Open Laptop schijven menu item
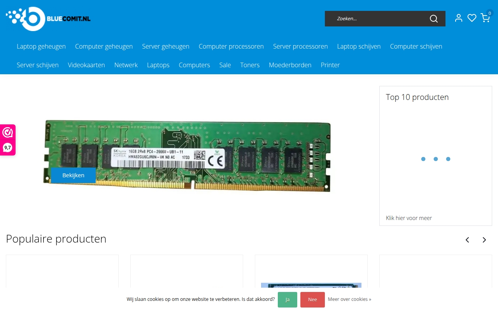498x311 pixels. coord(359,46)
